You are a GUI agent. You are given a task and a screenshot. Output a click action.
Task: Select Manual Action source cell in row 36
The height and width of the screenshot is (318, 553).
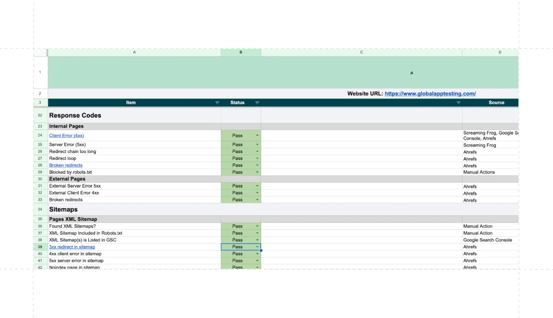pyautogui.click(x=490, y=226)
